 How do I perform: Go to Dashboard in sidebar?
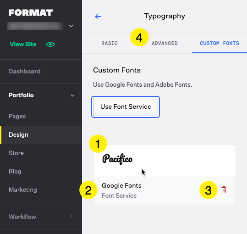click(25, 72)
